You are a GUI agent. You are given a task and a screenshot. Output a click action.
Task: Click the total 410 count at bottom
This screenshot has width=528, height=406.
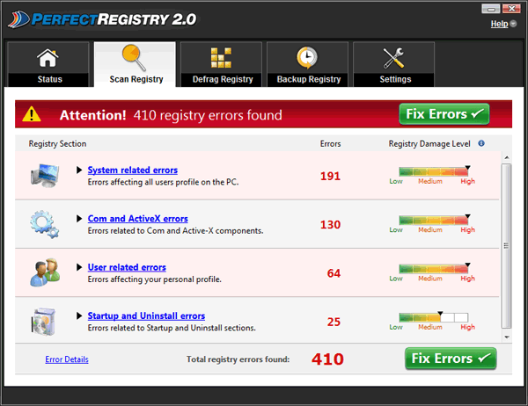(327, 359)
